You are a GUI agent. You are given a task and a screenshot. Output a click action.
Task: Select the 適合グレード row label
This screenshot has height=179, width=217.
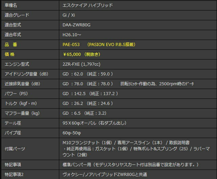pos(17,15)
